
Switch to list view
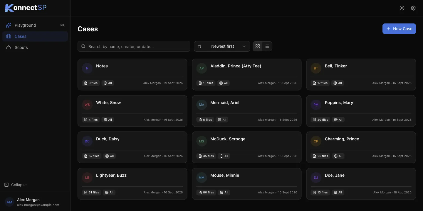click(267, 46)
